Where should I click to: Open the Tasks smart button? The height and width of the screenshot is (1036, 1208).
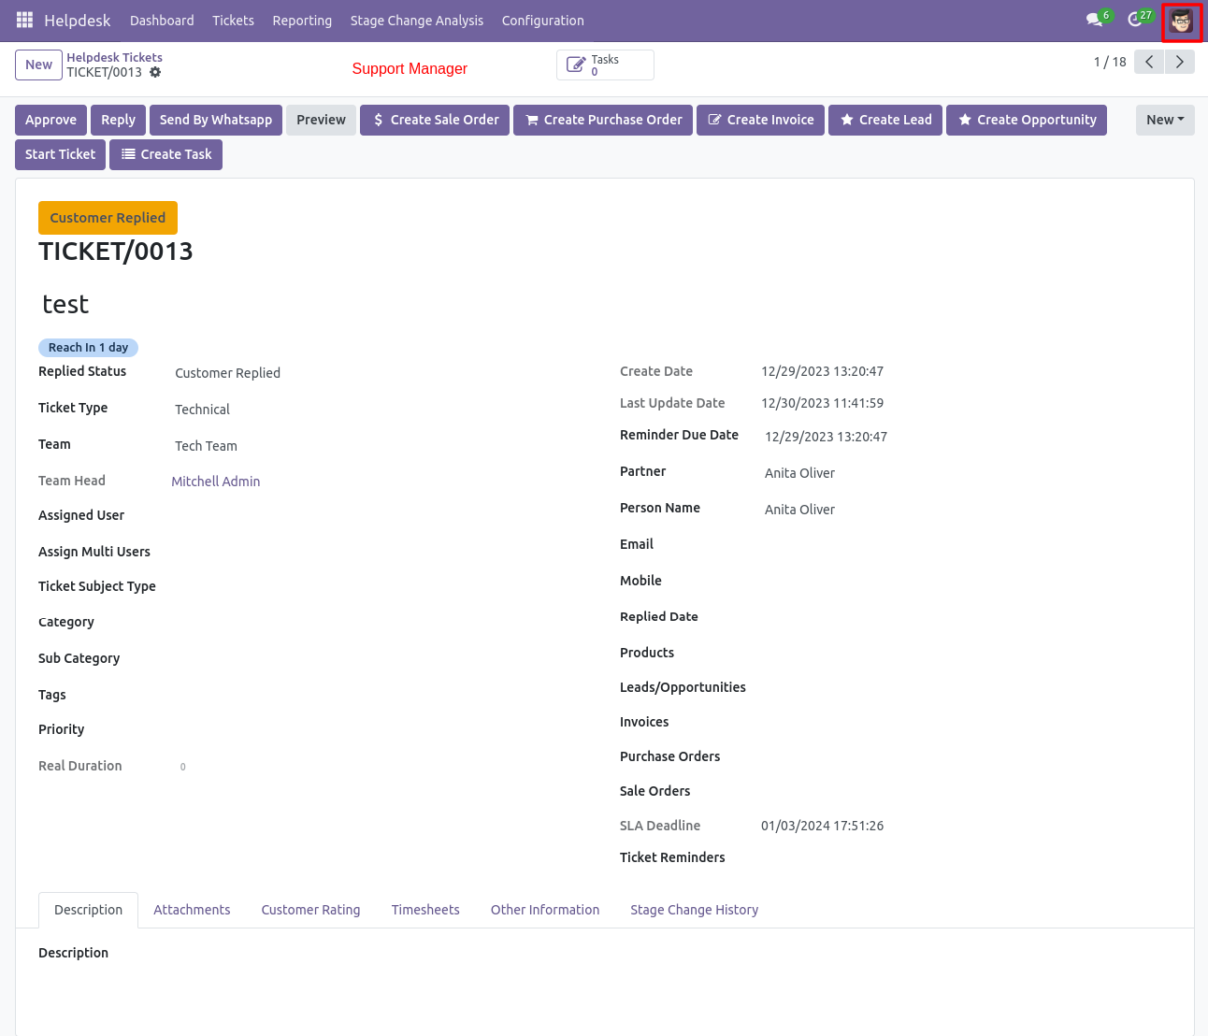click(x=605, y=65)
